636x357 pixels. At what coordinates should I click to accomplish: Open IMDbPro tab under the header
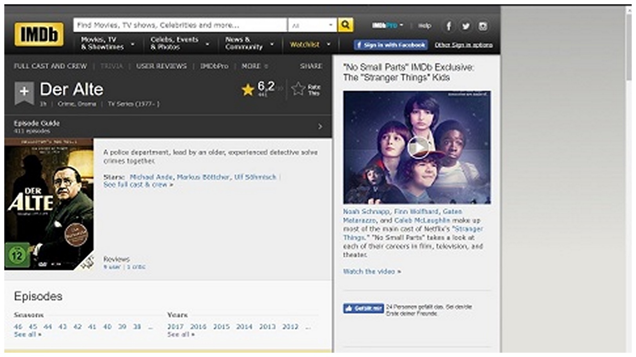[x=214, y=66]
